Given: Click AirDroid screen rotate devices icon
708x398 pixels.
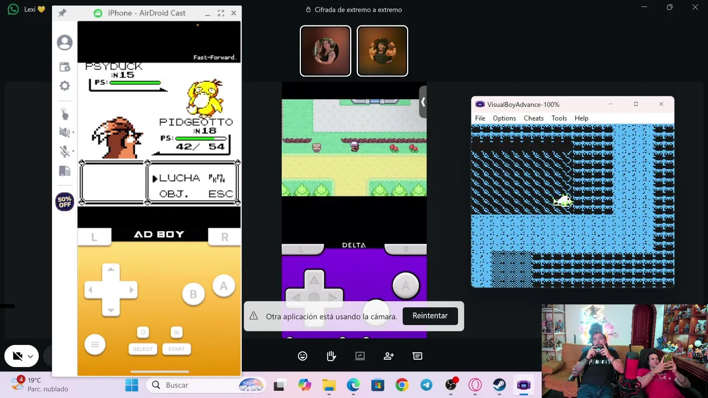Looking at the screenshot, I should (x=65, y=171).
